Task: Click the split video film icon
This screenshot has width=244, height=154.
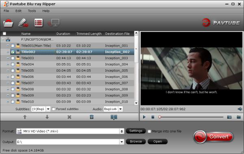Action: tap(114, 117)
